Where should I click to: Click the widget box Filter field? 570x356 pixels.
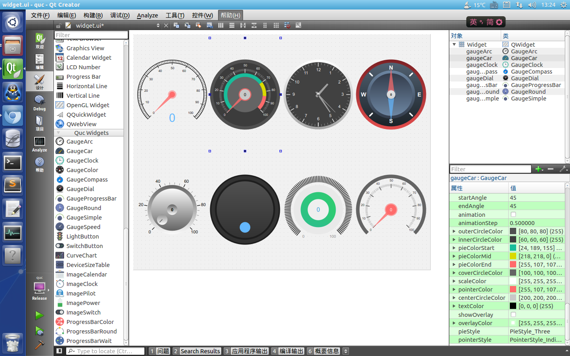(91, 35)
